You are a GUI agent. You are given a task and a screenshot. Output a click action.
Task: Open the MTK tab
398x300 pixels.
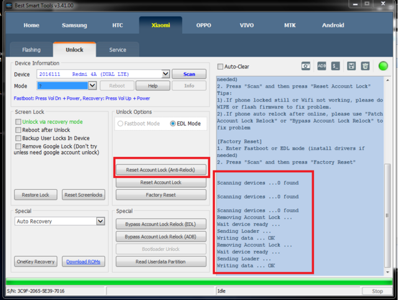(290, 25)
